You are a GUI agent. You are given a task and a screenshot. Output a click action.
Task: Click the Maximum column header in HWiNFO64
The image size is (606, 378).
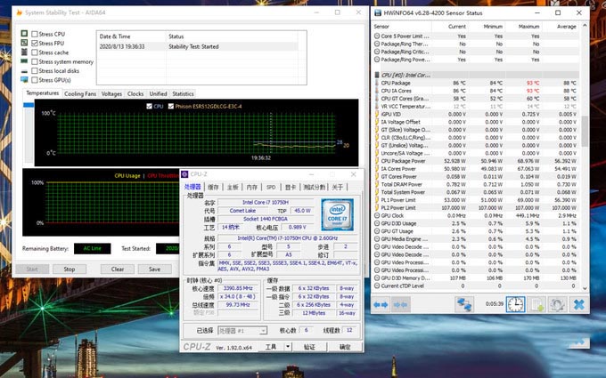click(524, 27)
